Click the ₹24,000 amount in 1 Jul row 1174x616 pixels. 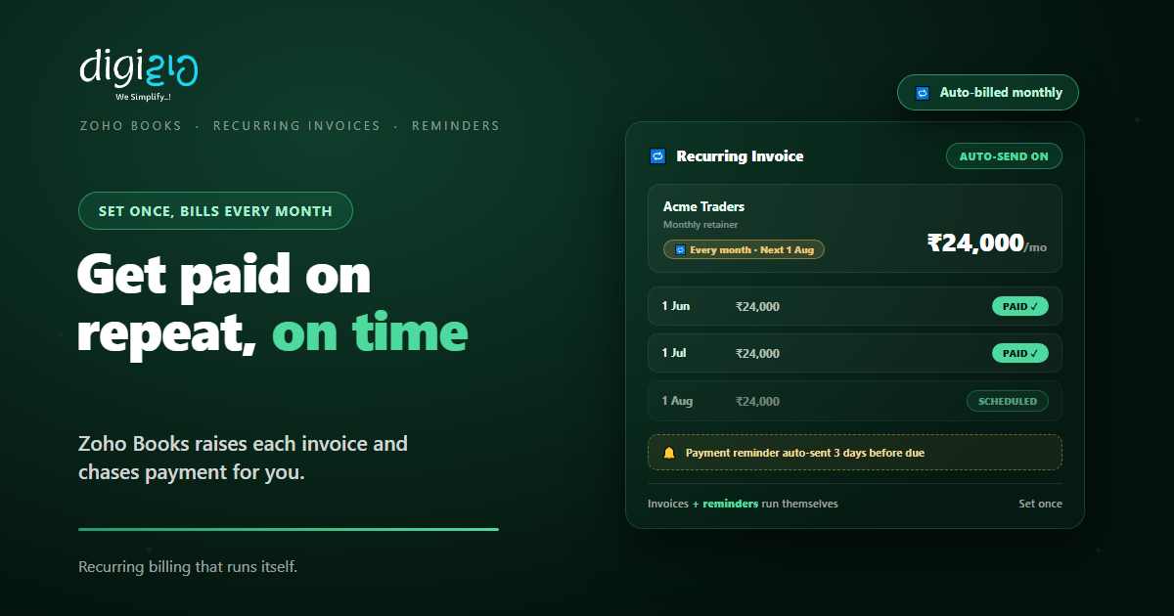click(758, 354)
